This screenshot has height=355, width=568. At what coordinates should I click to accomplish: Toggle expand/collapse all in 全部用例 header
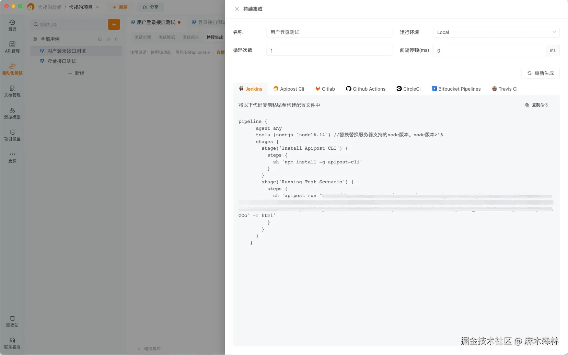coord(116,39)
